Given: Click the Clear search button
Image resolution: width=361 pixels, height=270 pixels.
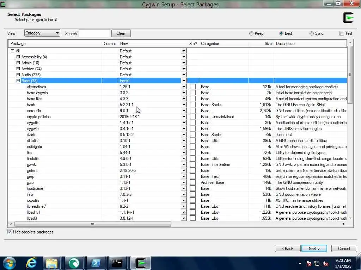Looking at the screenshot, I should (121, 33).
